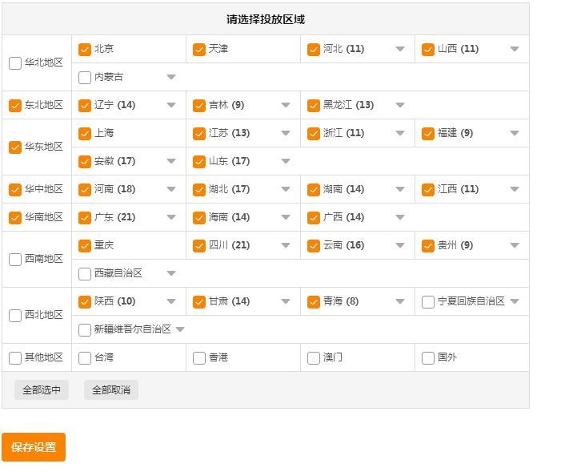Expand the 广西 city dropdown arrow
This screenshot has height=472, width=581.
click(400, 217)
